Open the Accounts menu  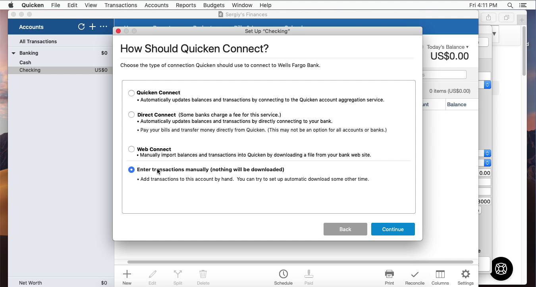click(156, 5)
